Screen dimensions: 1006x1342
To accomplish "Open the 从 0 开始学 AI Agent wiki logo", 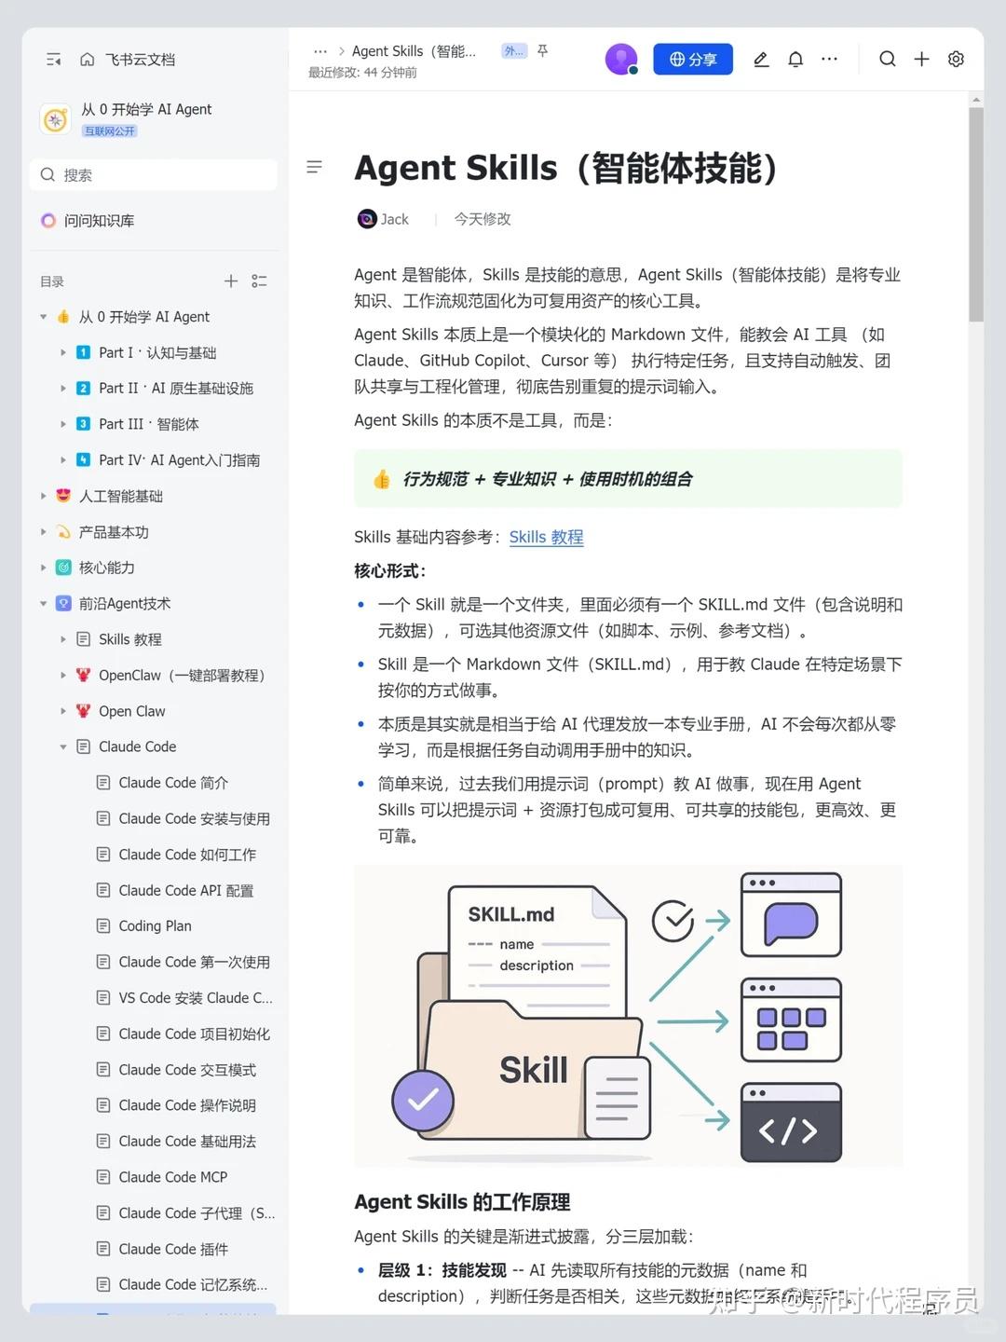I will point(56,119).
